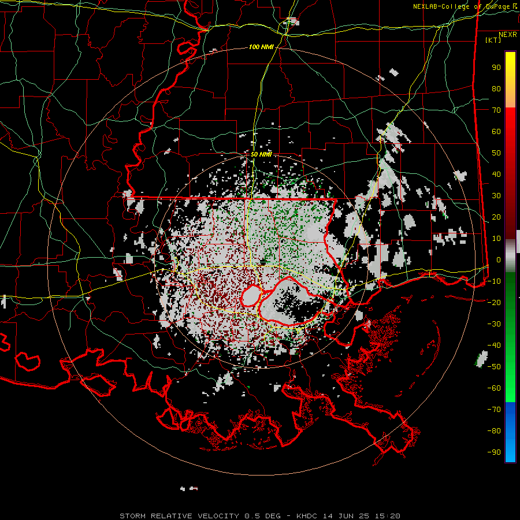Click the "50 NMI" range ring label

pyautogui.click(x=261, y=154)
